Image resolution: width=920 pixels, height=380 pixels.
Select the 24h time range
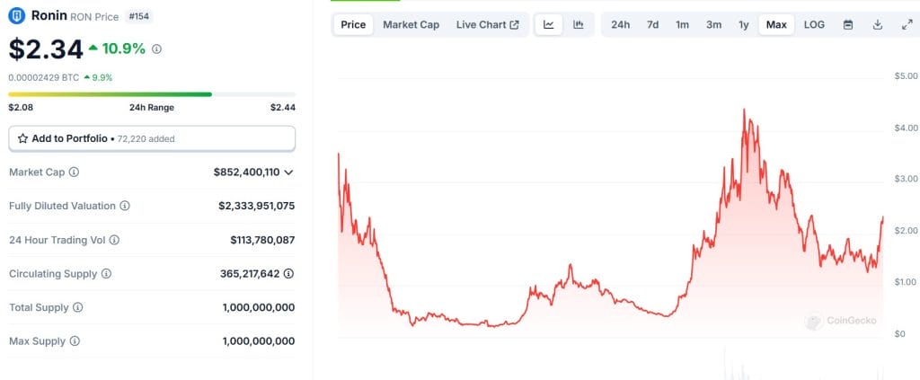click(x=620, y=24)
